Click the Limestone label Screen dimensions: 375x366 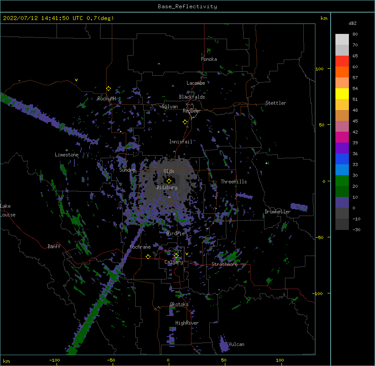click(x=67, y=155)
